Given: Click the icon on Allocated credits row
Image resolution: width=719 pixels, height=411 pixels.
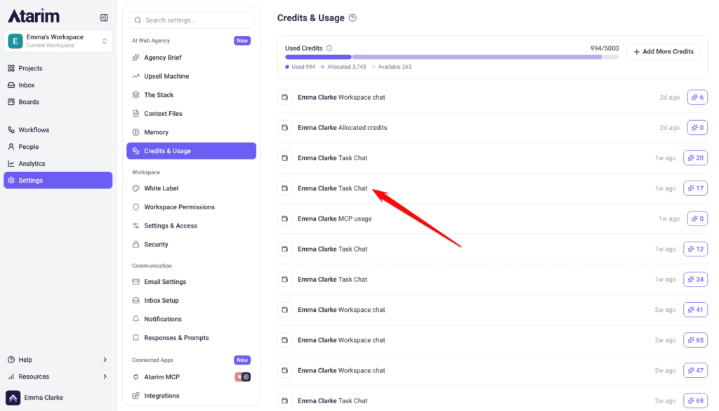Looking at the screenshot, I should 285,128.
